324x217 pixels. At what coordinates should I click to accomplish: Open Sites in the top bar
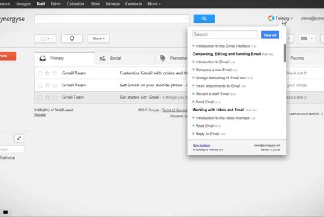[95, 4]
